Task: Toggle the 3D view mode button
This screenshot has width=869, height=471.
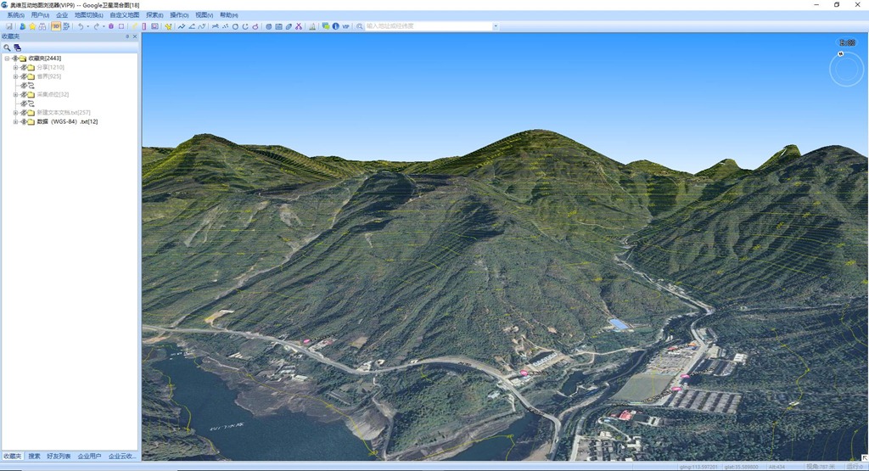Action: pos(56,26)
